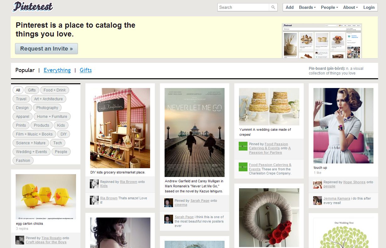Click '3 repins' count text

pos(22,229)
